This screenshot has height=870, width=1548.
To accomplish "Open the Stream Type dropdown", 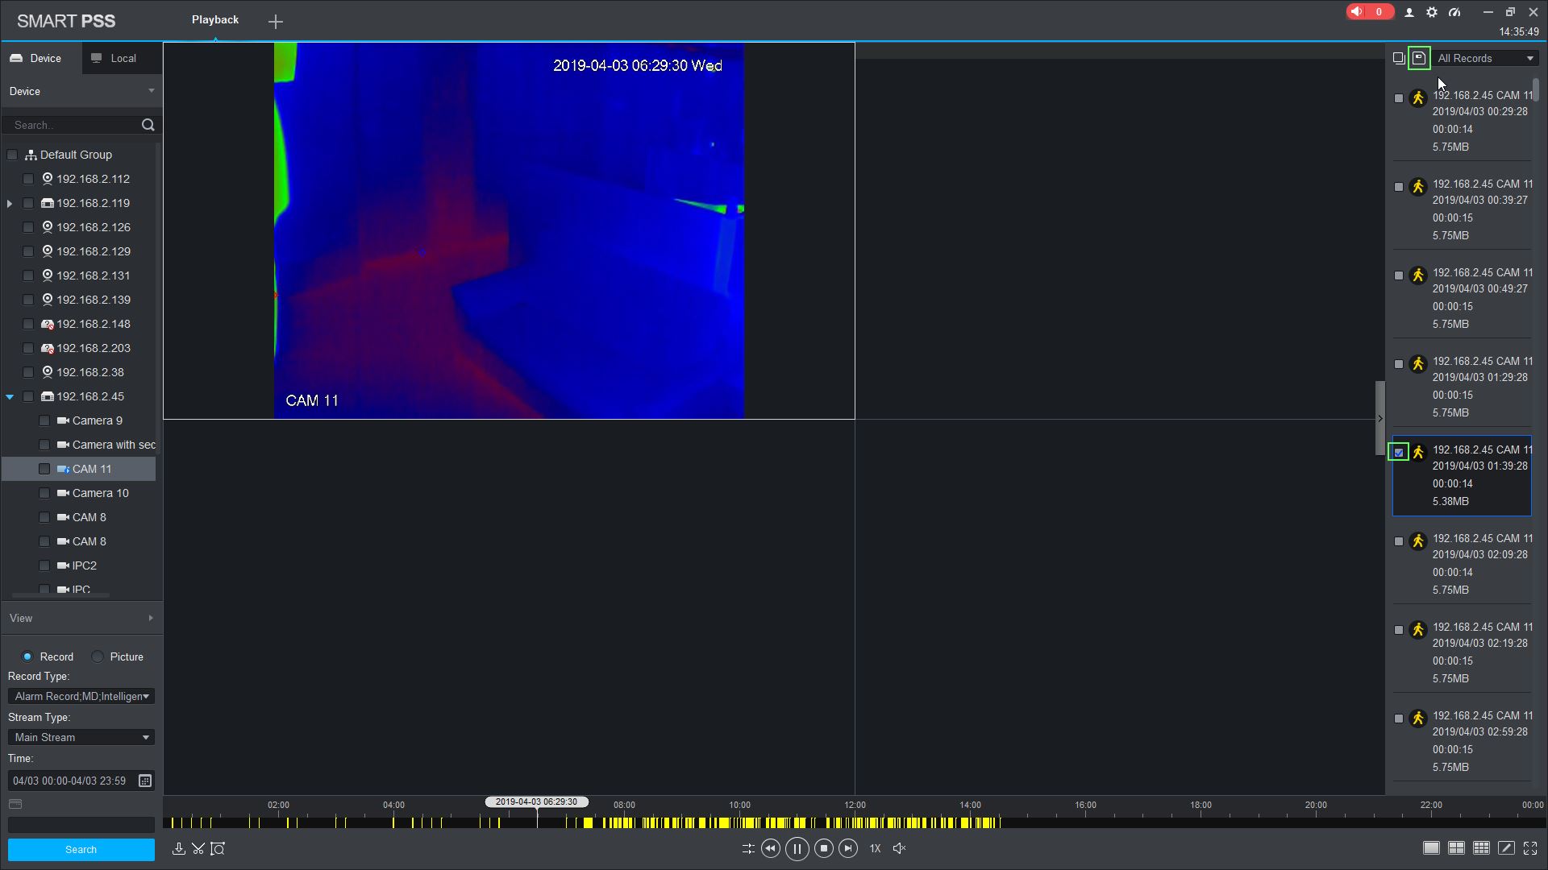I will pos(81,737).
